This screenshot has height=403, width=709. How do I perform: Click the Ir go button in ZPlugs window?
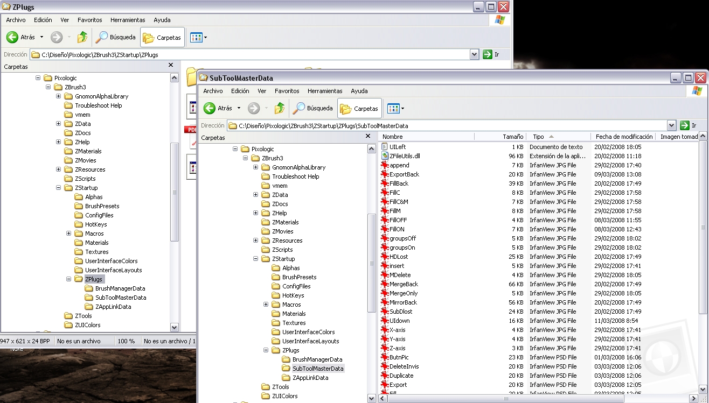[x=491, y=54]
